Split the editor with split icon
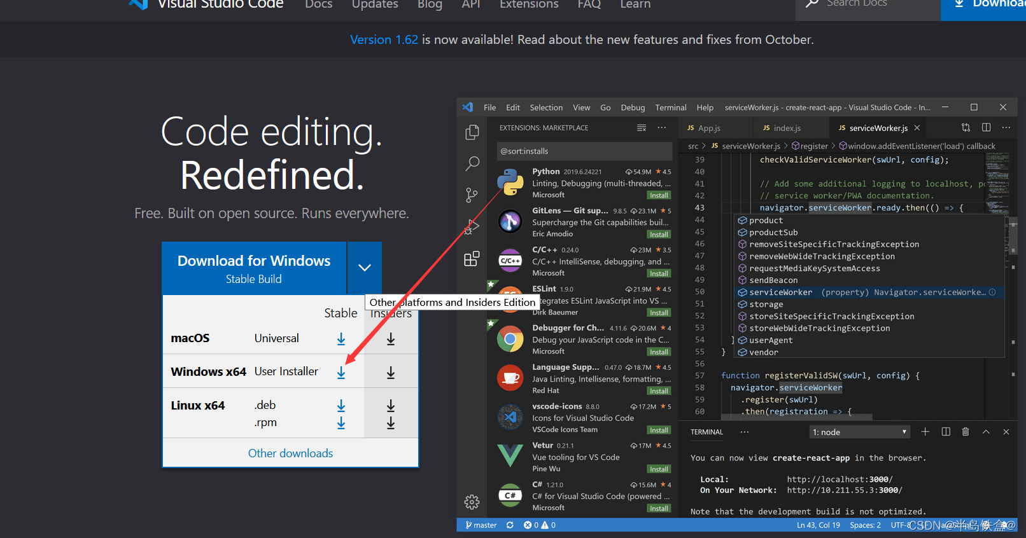Viewport: 1026px width, 538px height. (987, 127)
